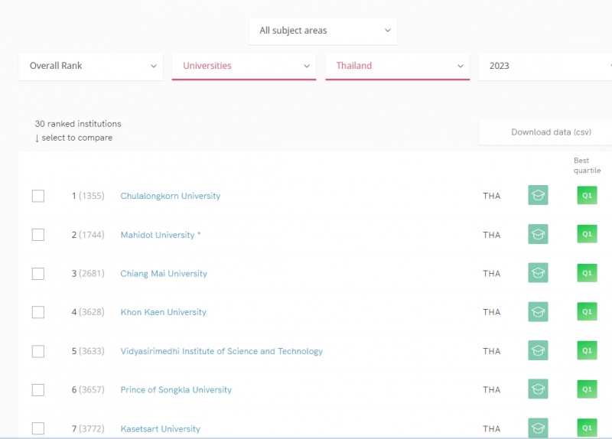Open the Khon Kaen University link
Viewport: 612px width, 439px height.
pyautogui.click(x=163, y=312)
